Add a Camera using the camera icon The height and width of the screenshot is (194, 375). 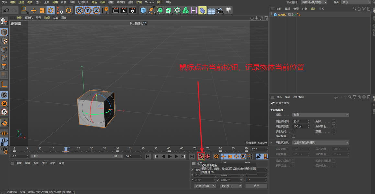click(219, 10)
